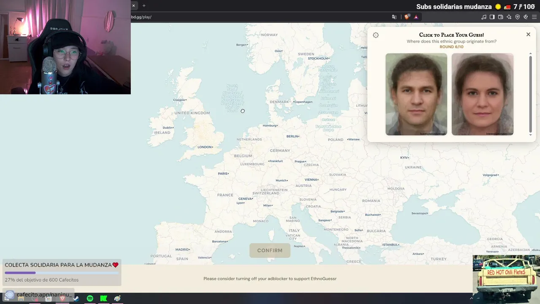
Task: Click the CONFIRM guess button
Action: point(270,250)
